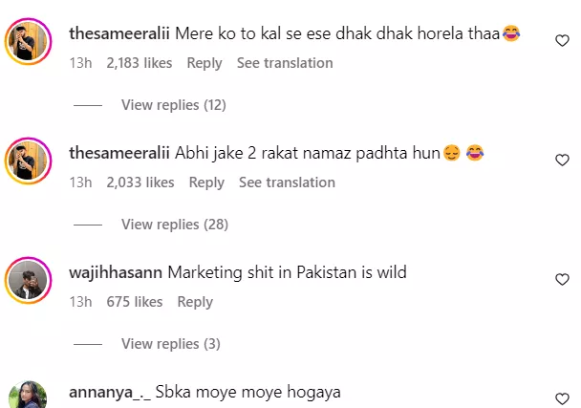Screen dimensions: 581x408
Task: Open the 2,033 likes list
Action: [x=140, y=183]
